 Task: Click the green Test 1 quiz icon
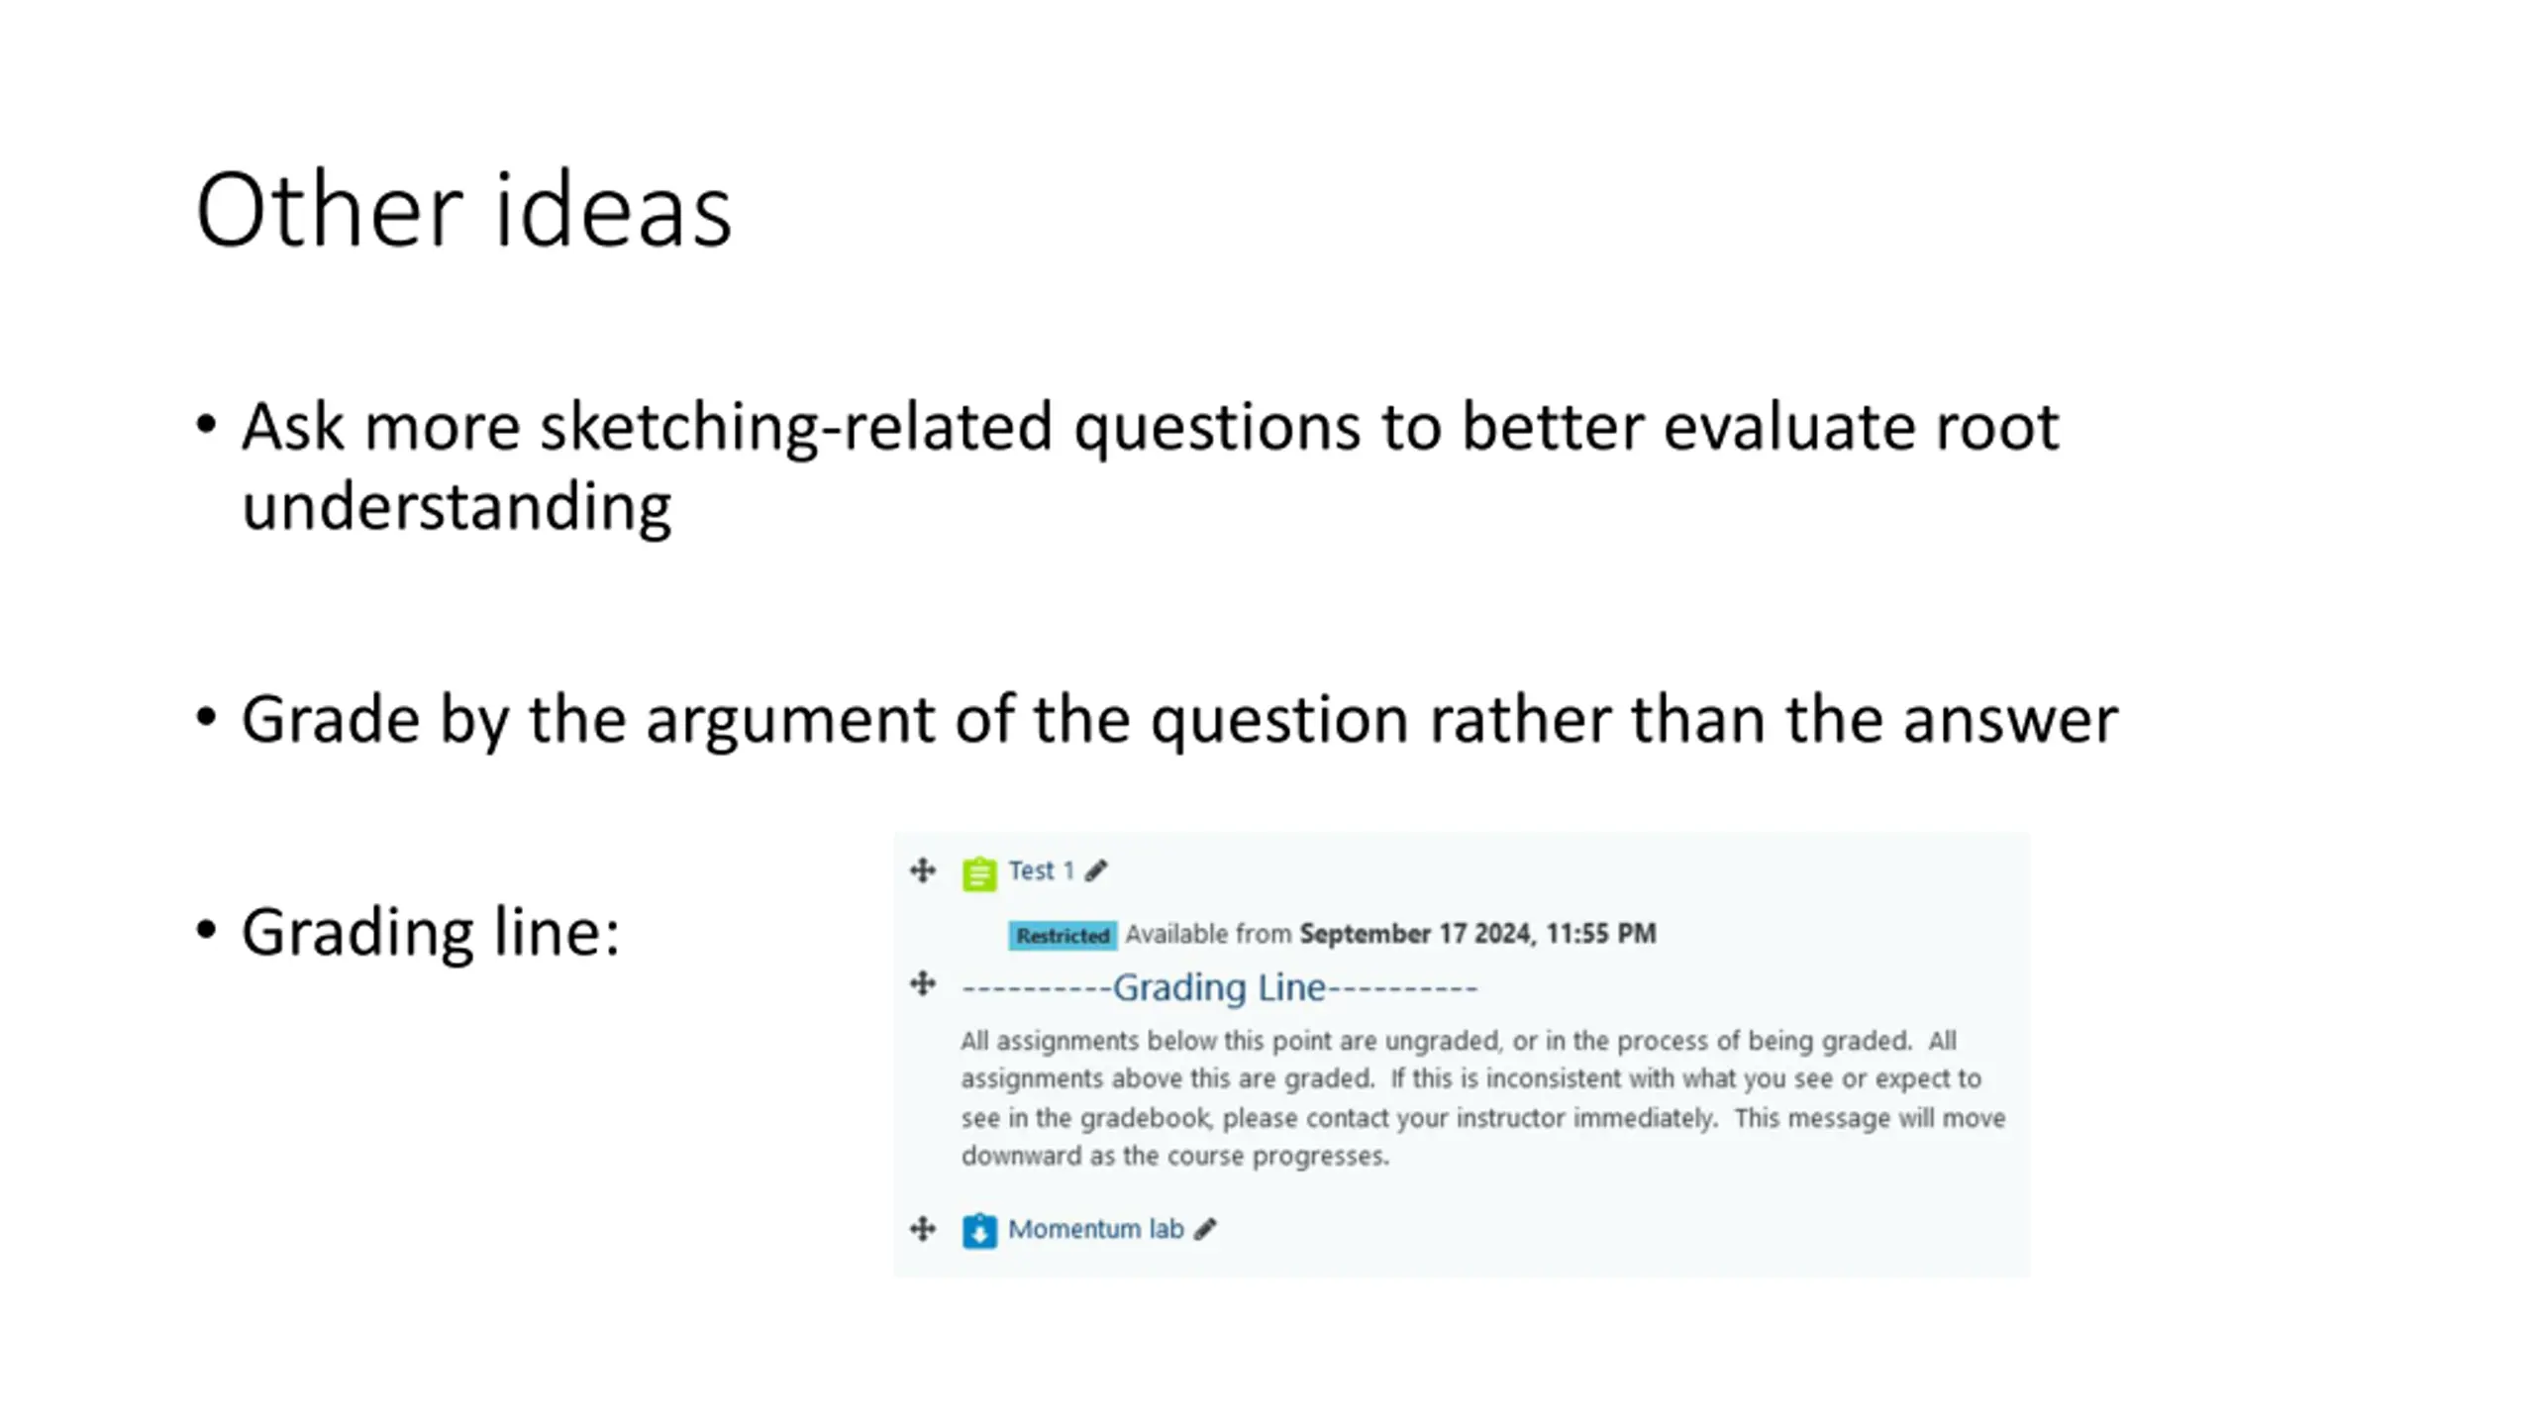pos(978,873)
